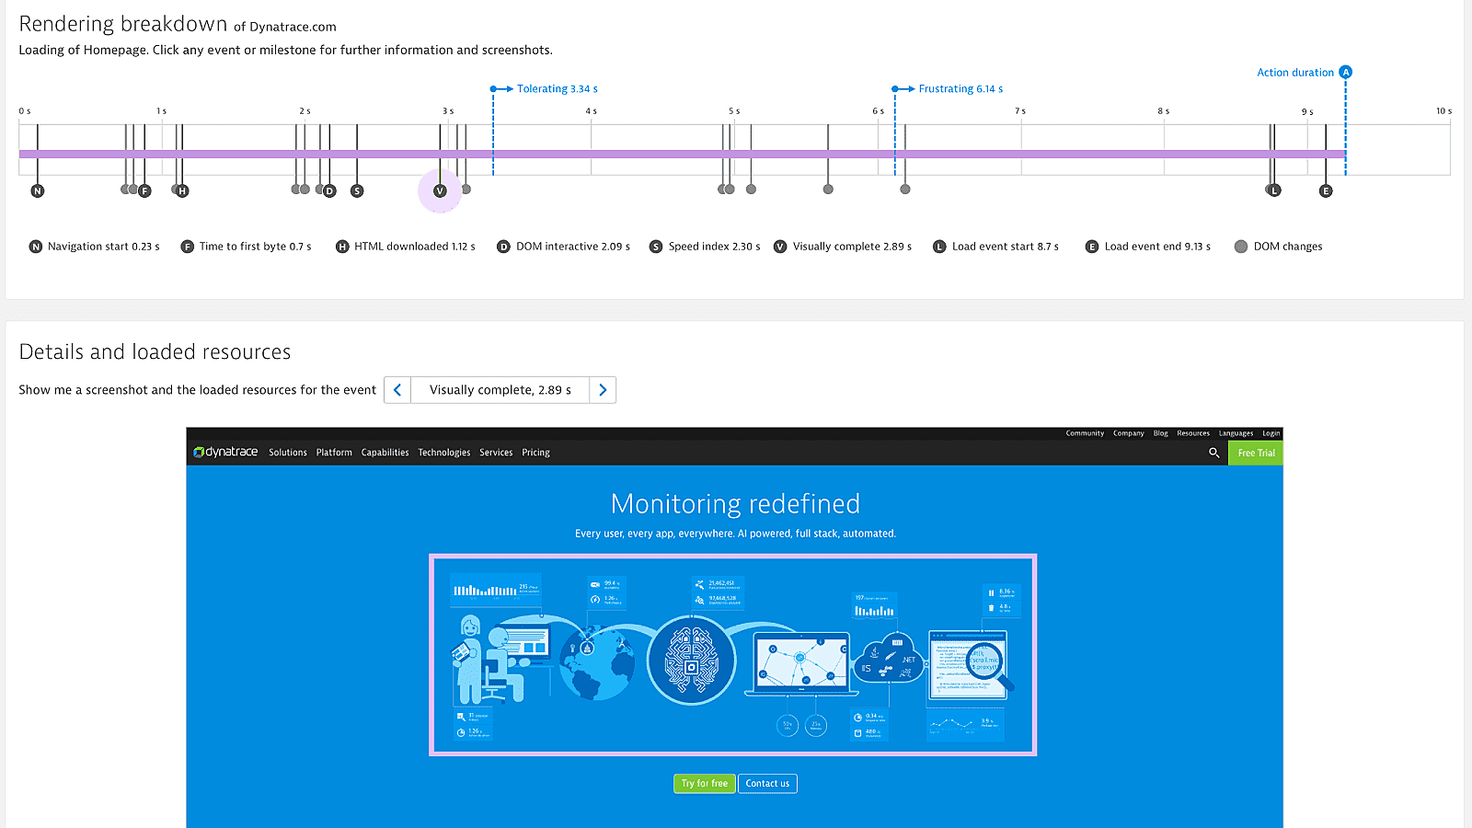Click Load event end 9.13 s legend

point(1148,247)
